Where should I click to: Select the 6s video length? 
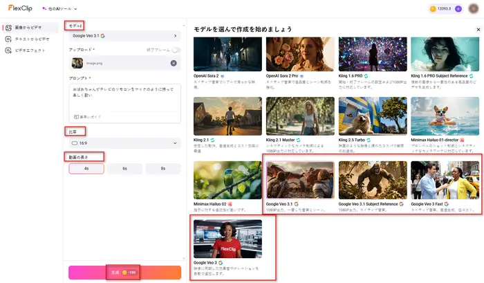[124, 169]
